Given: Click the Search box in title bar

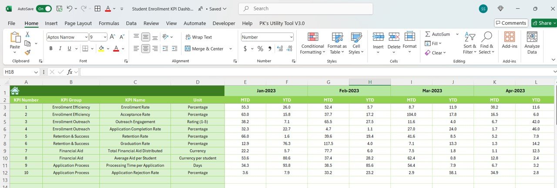Looking at the screenshot, I should pos(306,8).
